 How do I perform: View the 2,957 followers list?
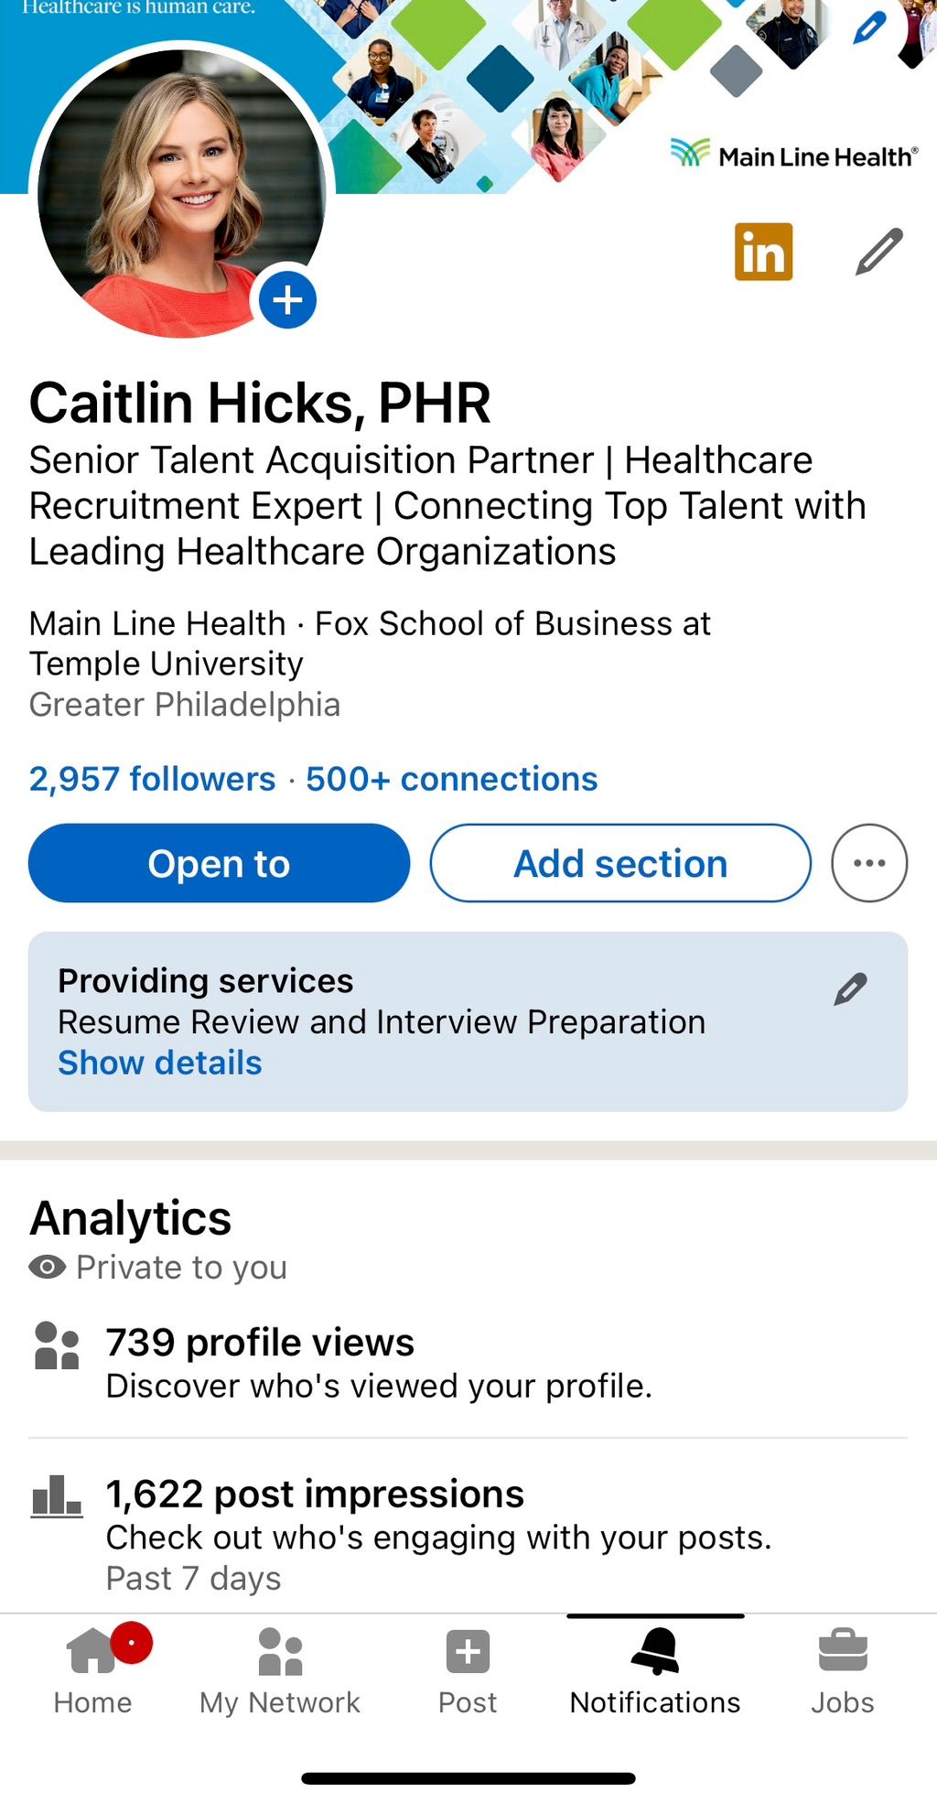pyautogui.click(x=152, y=779)
